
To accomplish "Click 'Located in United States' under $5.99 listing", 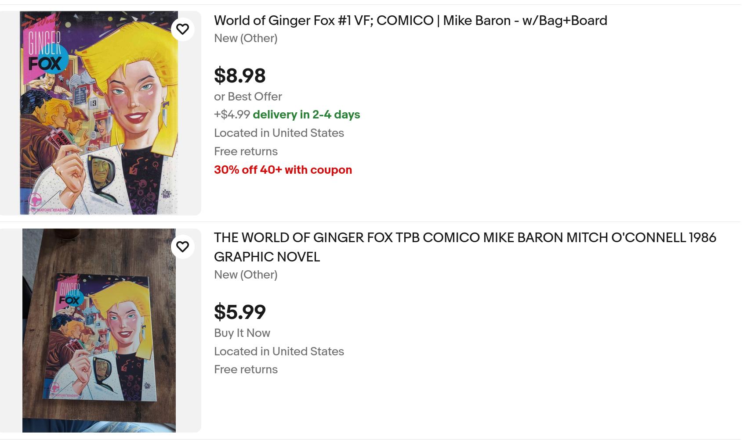I will click(x=279, y=351).
